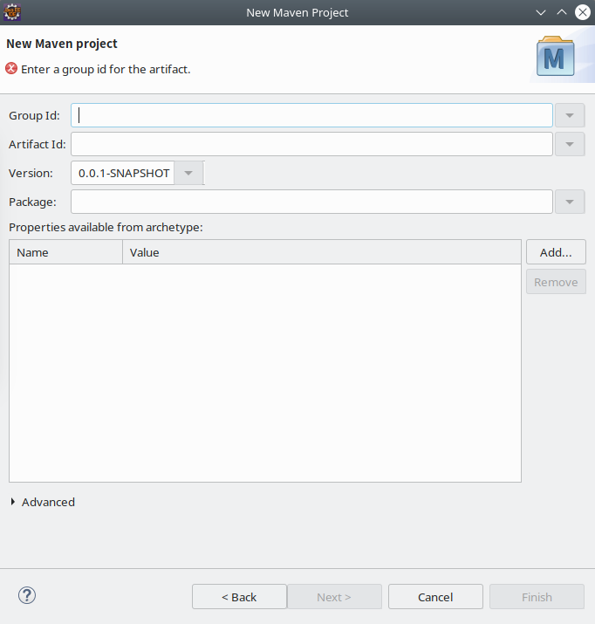Click the Version field showing 0.0.1-SNAPSHOT
Image resolution: width=595 pixels, height=624 pixels.
pos(123,173)
